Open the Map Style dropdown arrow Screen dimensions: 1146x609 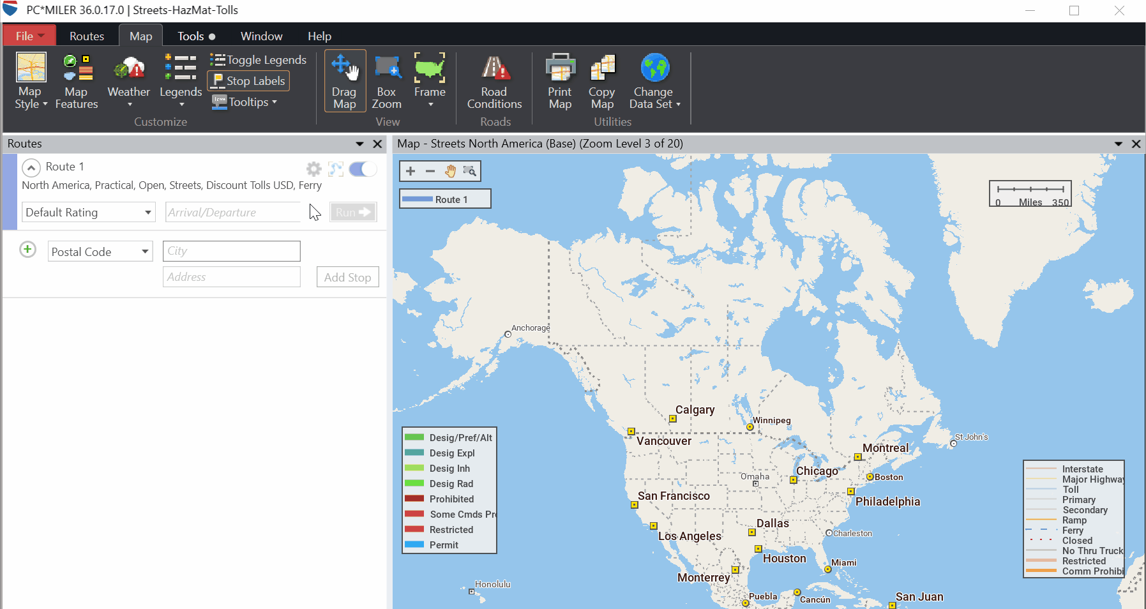click(45, 104)
